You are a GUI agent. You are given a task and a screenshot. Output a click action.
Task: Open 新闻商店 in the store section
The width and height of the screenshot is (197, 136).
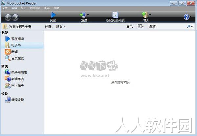pyautogui.click(x=14, y=79)
